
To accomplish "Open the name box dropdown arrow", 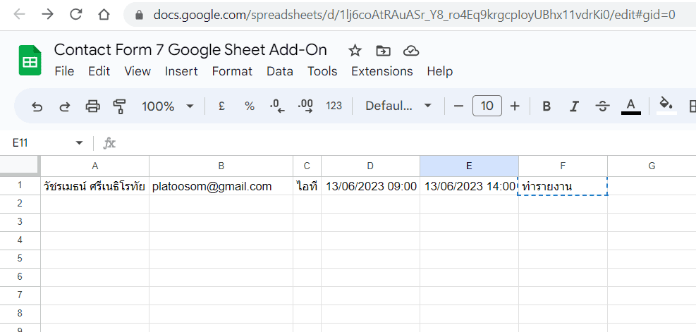I will point(79,143).
